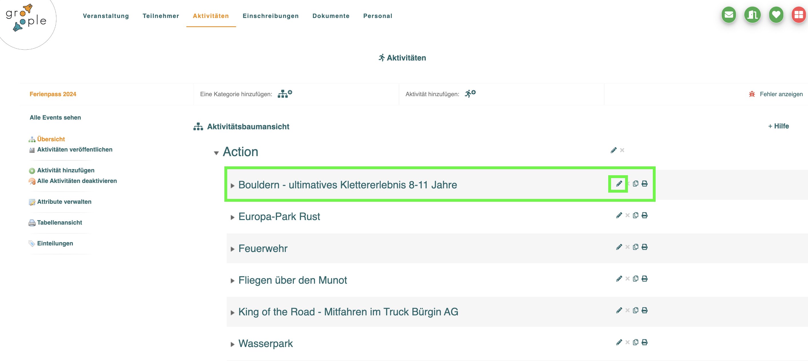The height and width of the screenshot is (361, 808).
Task: Edit the Bouldern activity with pencil
Action: tap(619, 184)
